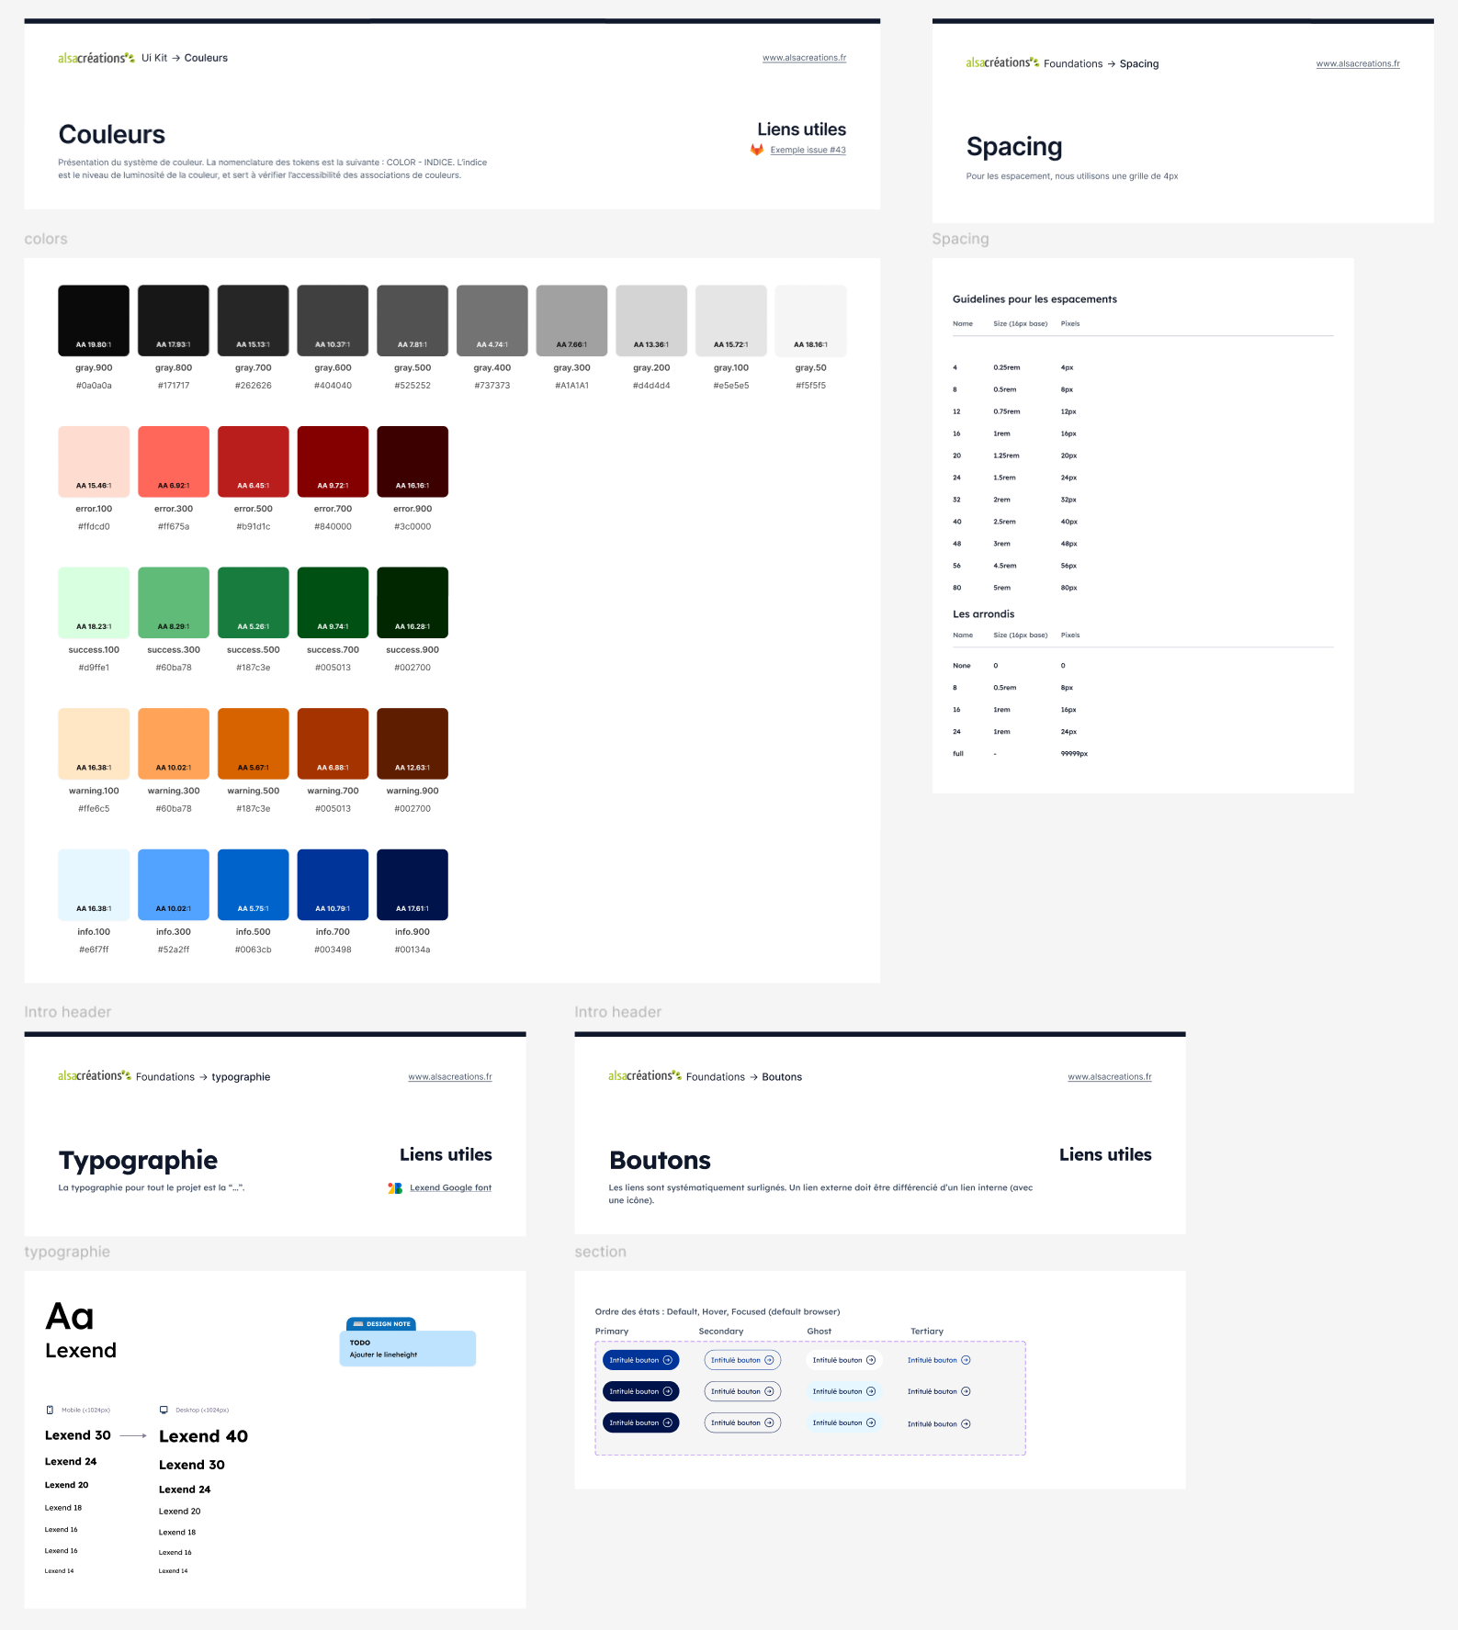Screen dimensions: 1458x1630
Task: Click the Tertiary default-state Intitulé bouton button
Action: point(939,1360)
